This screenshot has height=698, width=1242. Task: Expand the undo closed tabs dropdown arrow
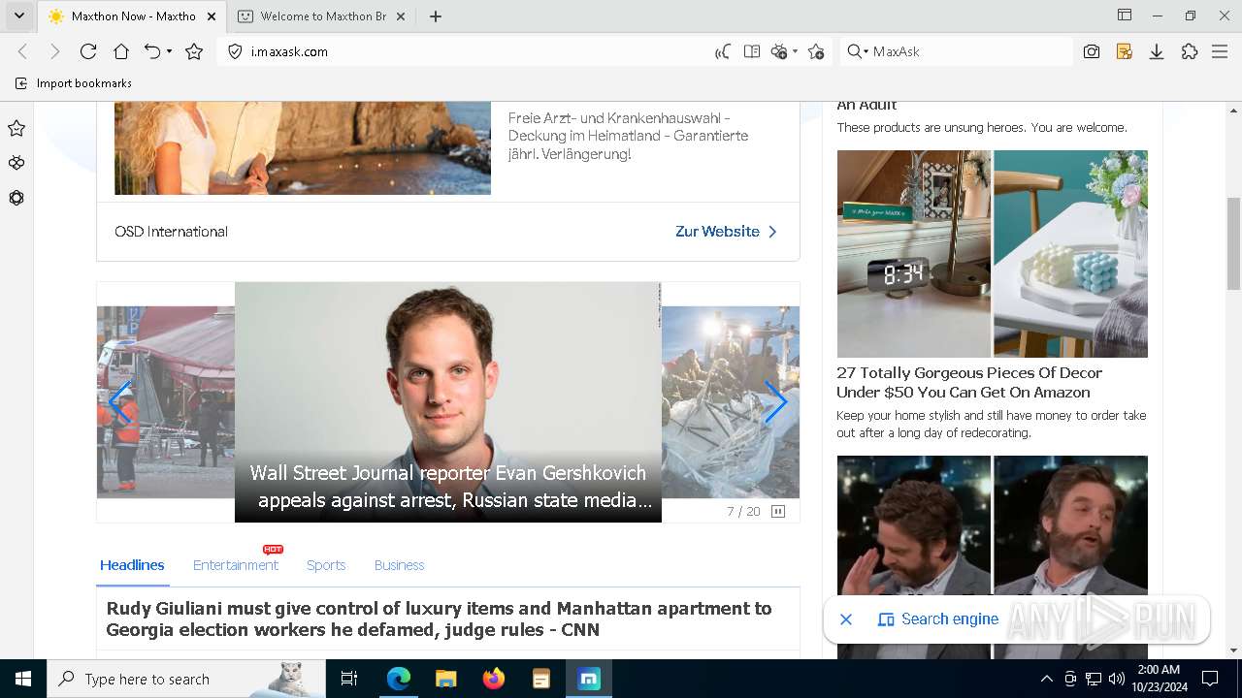point(170,51)
